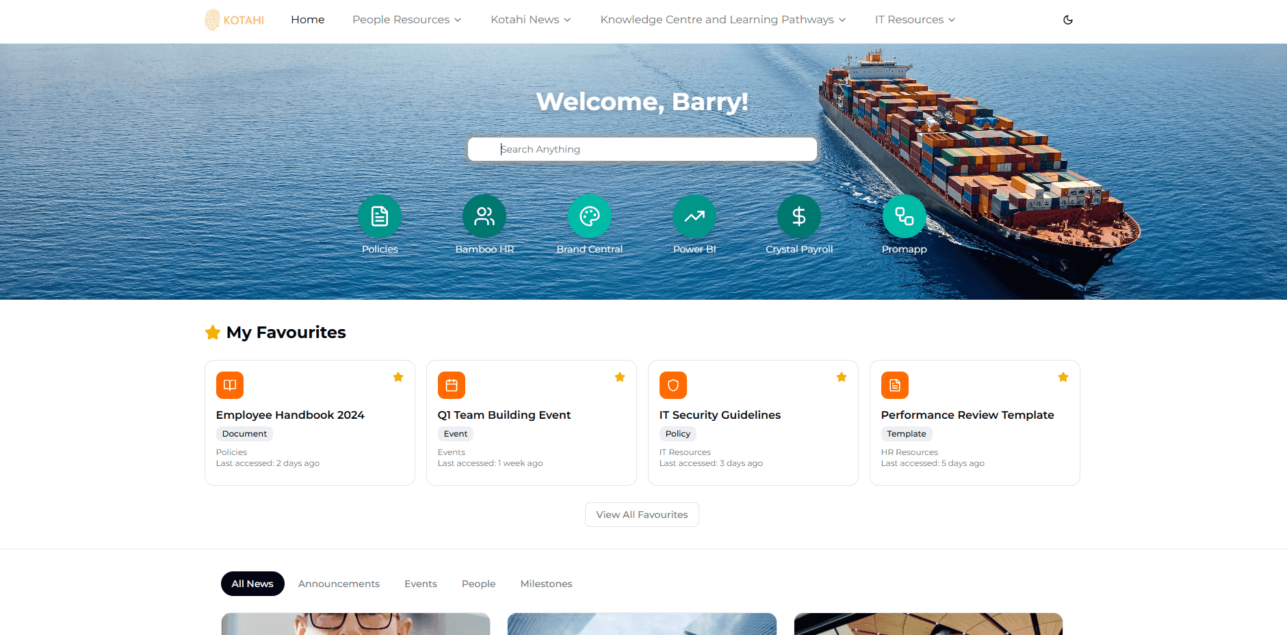
Task: Switch to the Events news tab
Action: pos(421,584)
